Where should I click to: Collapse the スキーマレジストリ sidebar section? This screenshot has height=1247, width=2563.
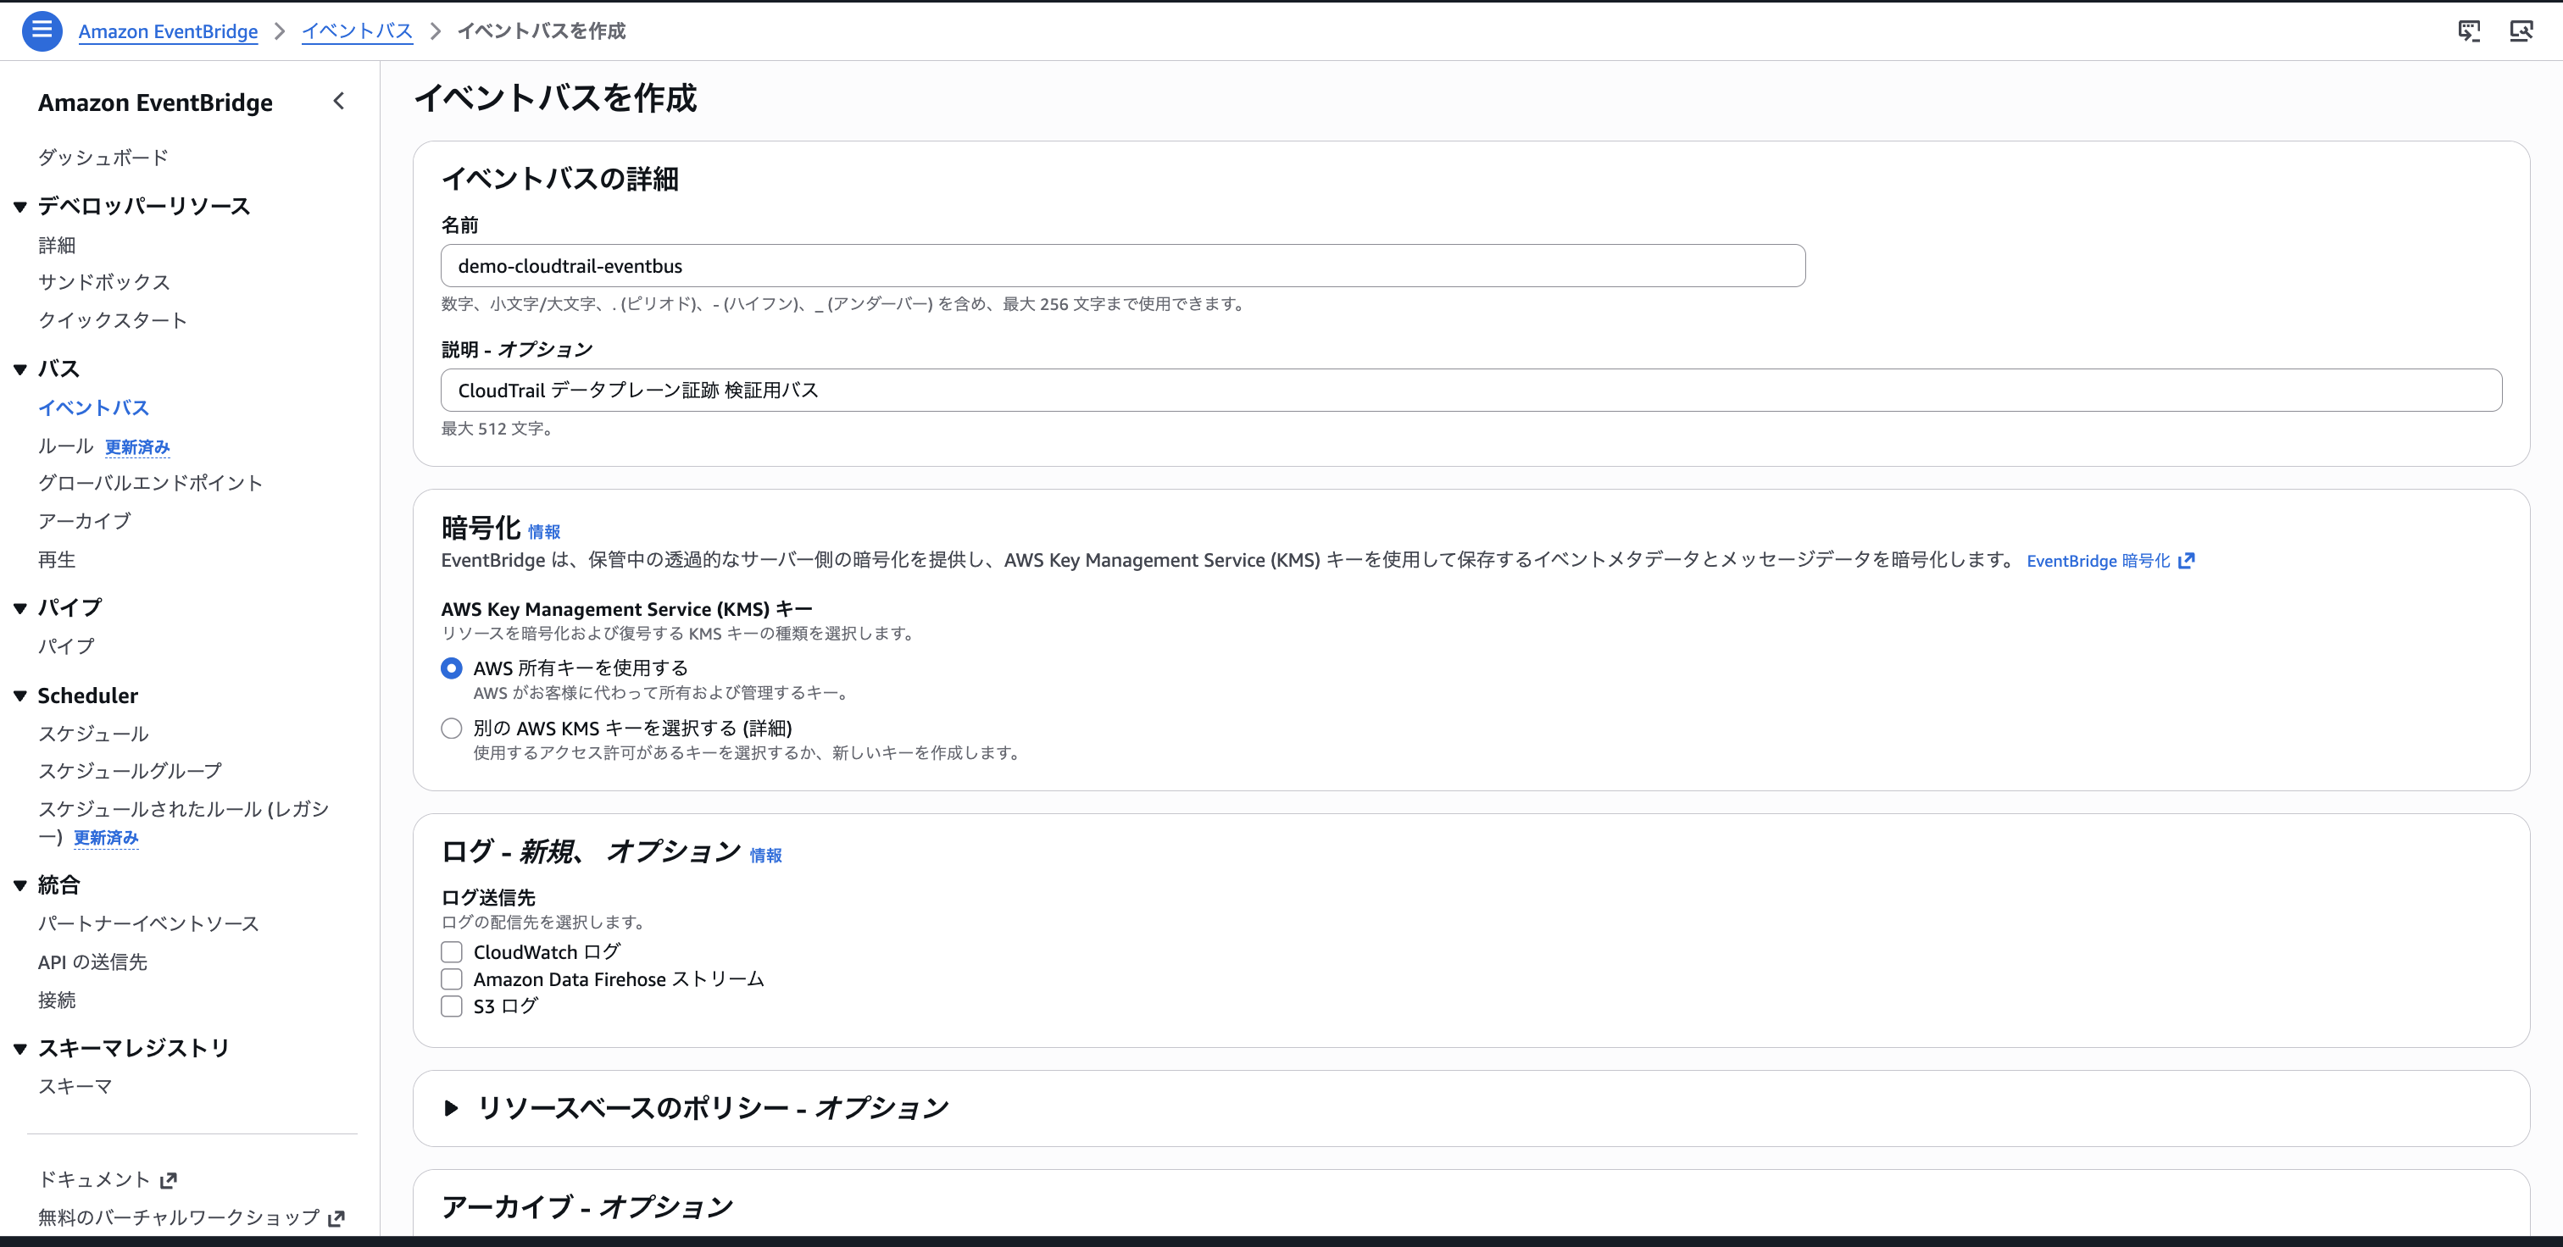[19, 1049]
